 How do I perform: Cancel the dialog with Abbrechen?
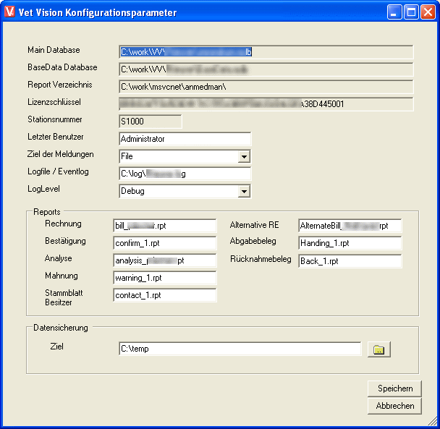coord(394,406)
